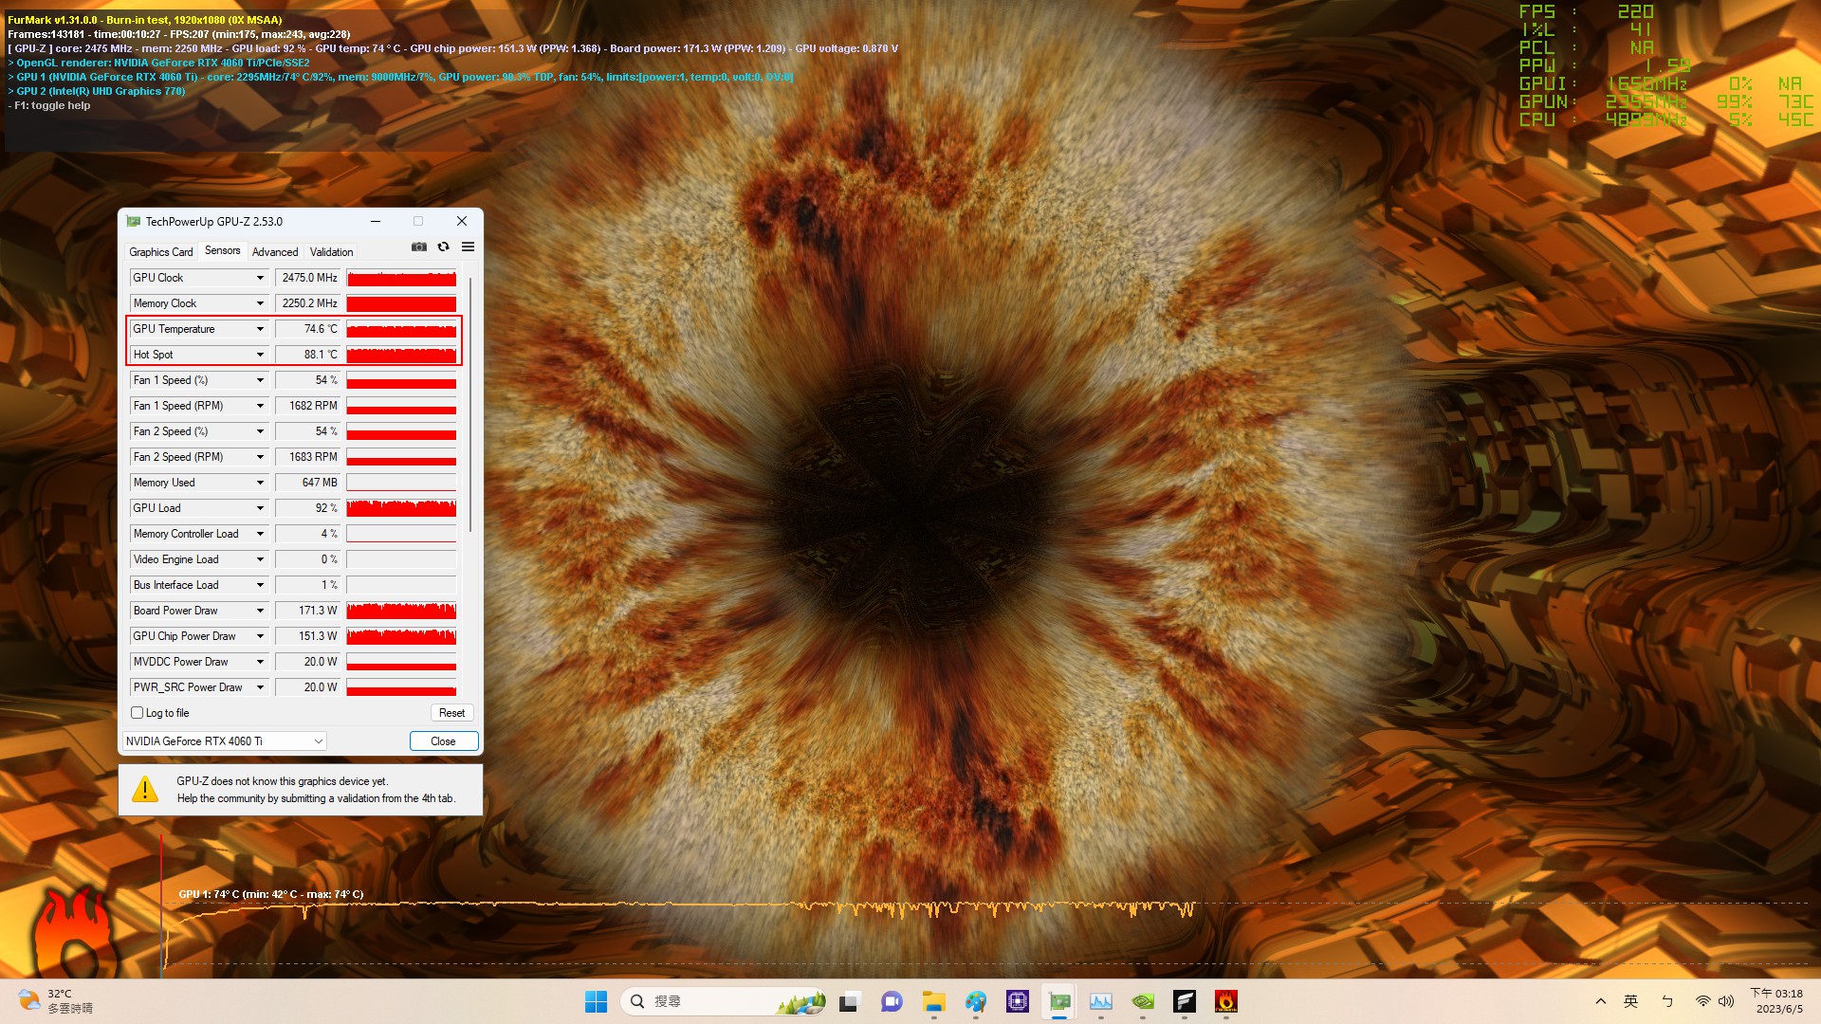Image resolution: width=1821 pixels, height=1024 pixels.
Task: Open GPU-Z hamburger menu
Action: pyautogui.click(x=468, y=247)
